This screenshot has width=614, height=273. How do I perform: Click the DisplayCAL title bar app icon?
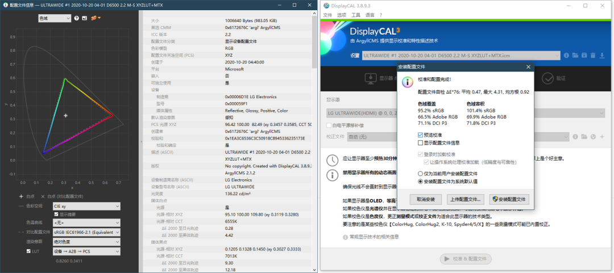click(x=326, y=6)
